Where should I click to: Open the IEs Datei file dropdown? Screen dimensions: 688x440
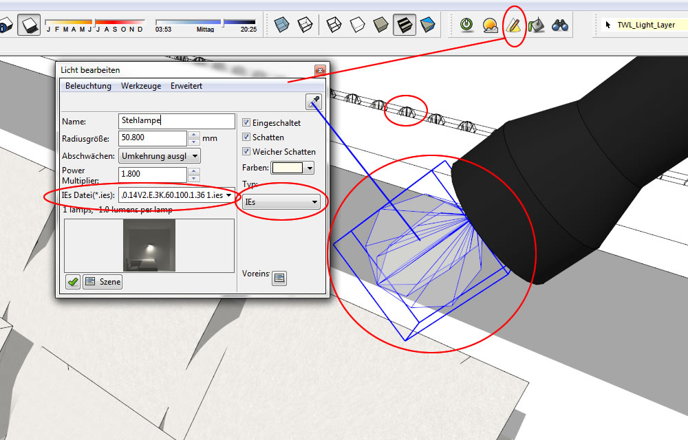[x=177, y=195]
